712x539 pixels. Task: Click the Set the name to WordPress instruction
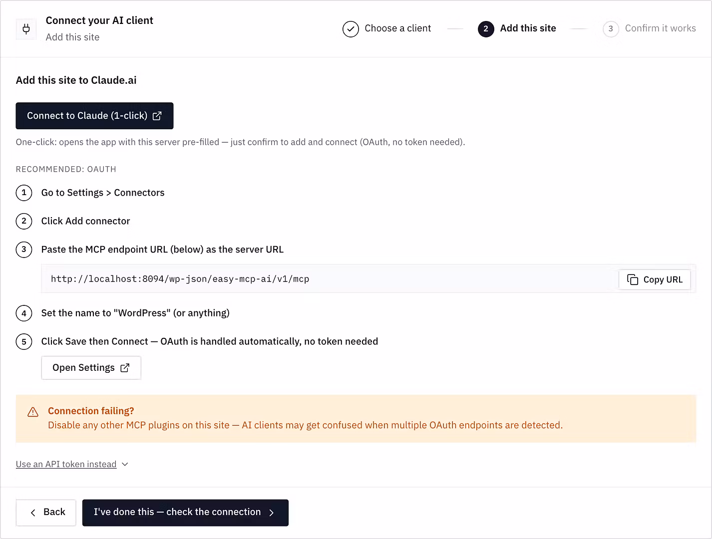(135, 313)
